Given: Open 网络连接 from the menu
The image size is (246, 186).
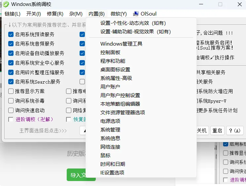Looking at the screenshot, I should click(141, 147).
